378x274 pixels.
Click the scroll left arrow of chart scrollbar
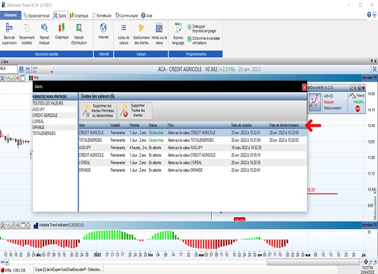(7, 262)
